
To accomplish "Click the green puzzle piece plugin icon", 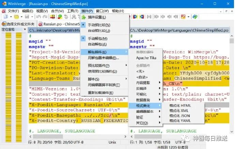I will coord(84,17).
